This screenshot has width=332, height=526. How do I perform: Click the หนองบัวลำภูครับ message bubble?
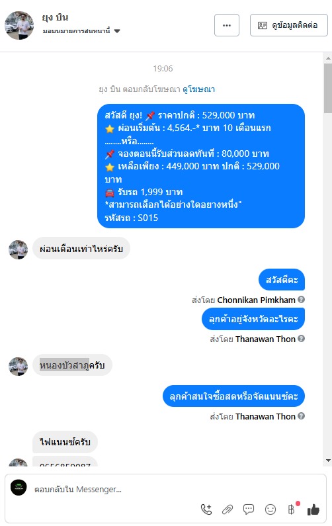(72, 365)
